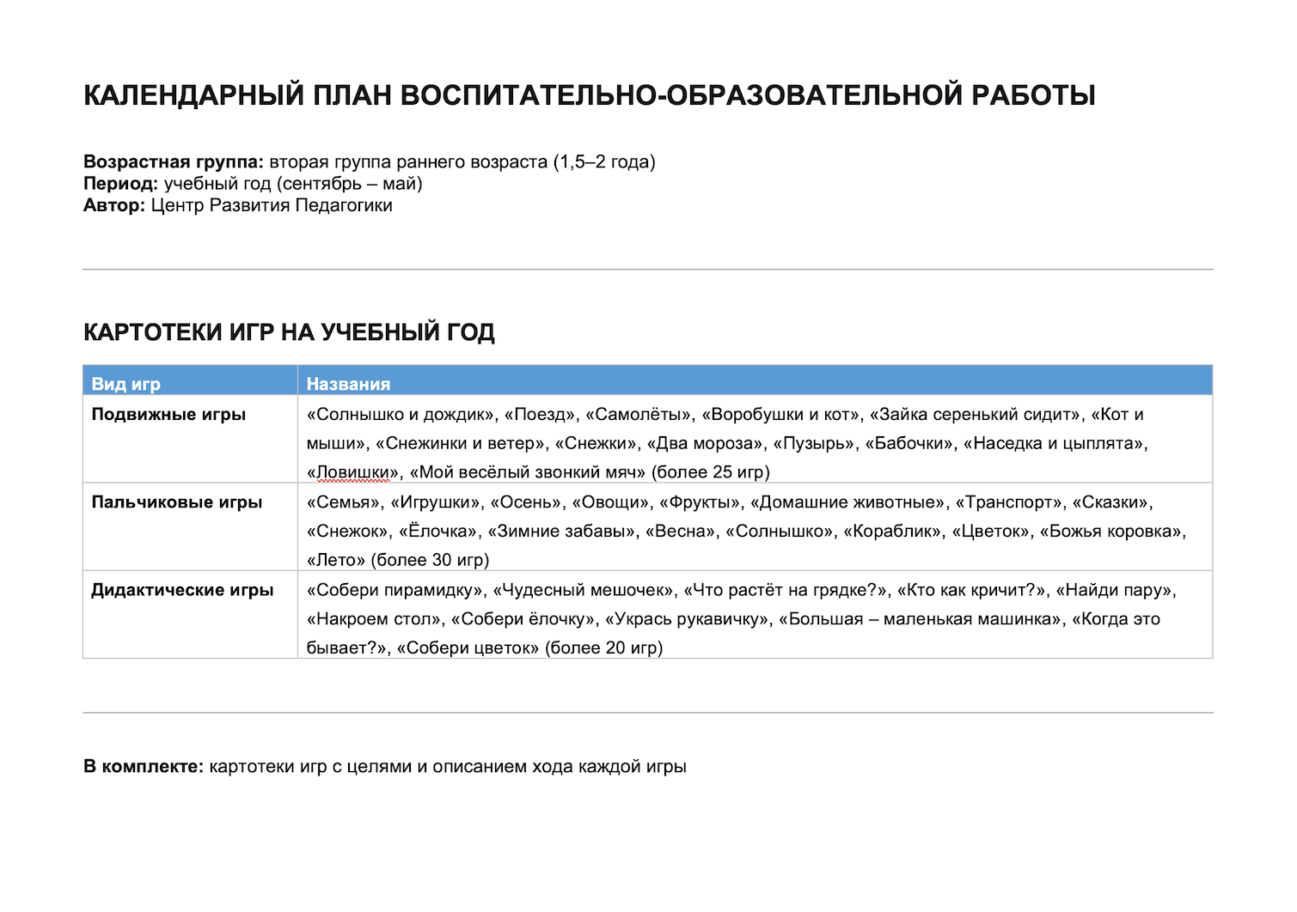1297x912 pixels.
Task: Click the text (более 30 игр)
Action: 430,560
